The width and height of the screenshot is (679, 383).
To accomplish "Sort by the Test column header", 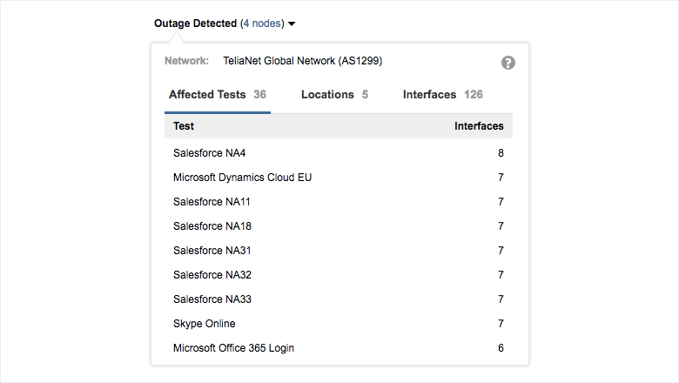I will [184, 126].
